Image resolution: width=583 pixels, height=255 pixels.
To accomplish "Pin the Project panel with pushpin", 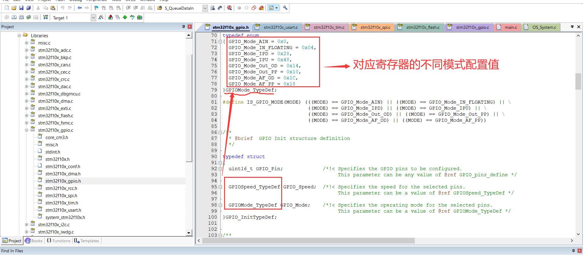I will click(x=183, y=27).
